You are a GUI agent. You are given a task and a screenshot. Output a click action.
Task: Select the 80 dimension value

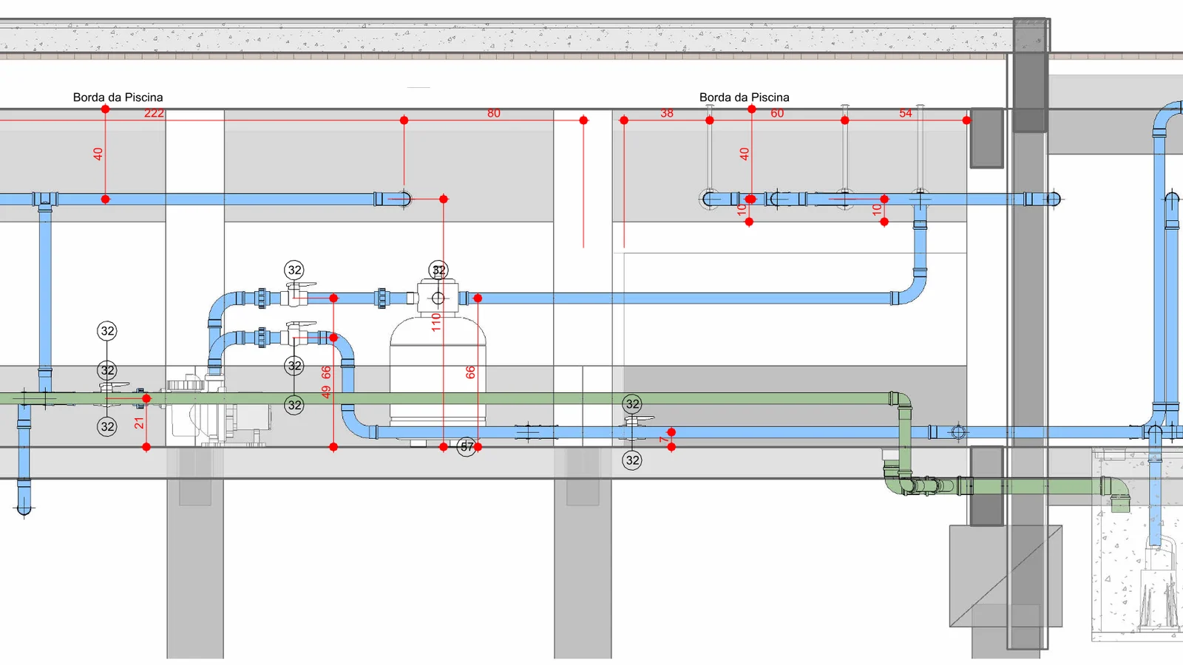pyautogui.click(x=494, y=113)
